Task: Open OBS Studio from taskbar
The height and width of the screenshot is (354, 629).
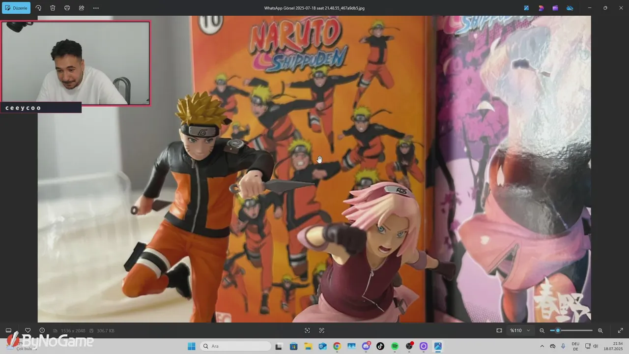Action: 409,346
